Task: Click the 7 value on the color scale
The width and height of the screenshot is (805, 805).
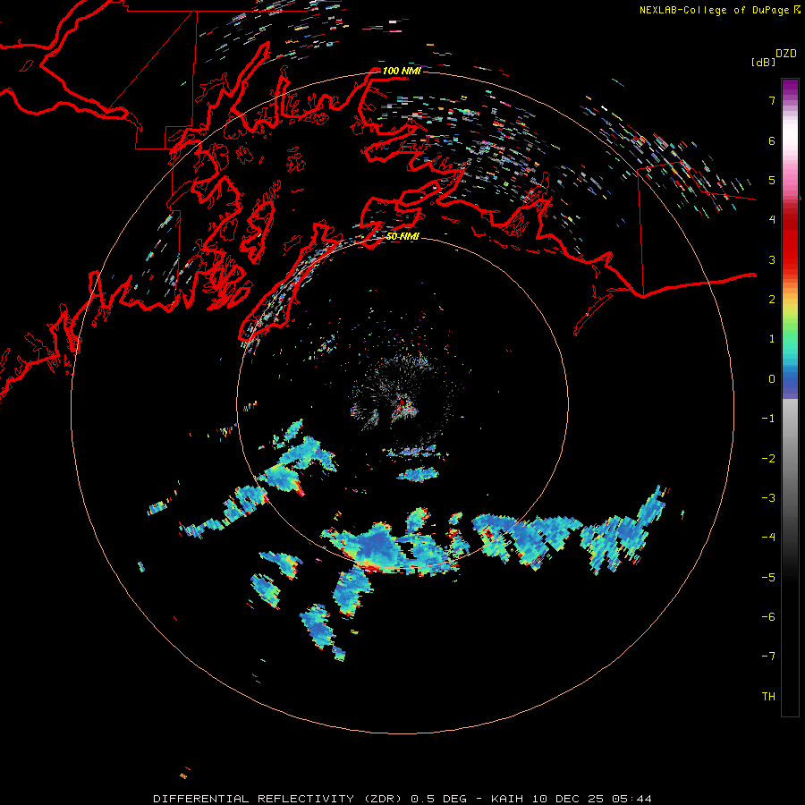Action: click(772, 100)
